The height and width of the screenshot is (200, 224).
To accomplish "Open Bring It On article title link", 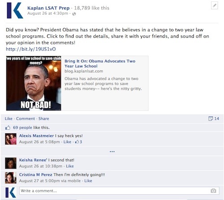I will pyautogui.click(x=100, y=64).
